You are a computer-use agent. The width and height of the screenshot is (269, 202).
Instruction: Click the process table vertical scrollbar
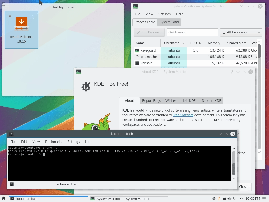click(x=259, y=51)
